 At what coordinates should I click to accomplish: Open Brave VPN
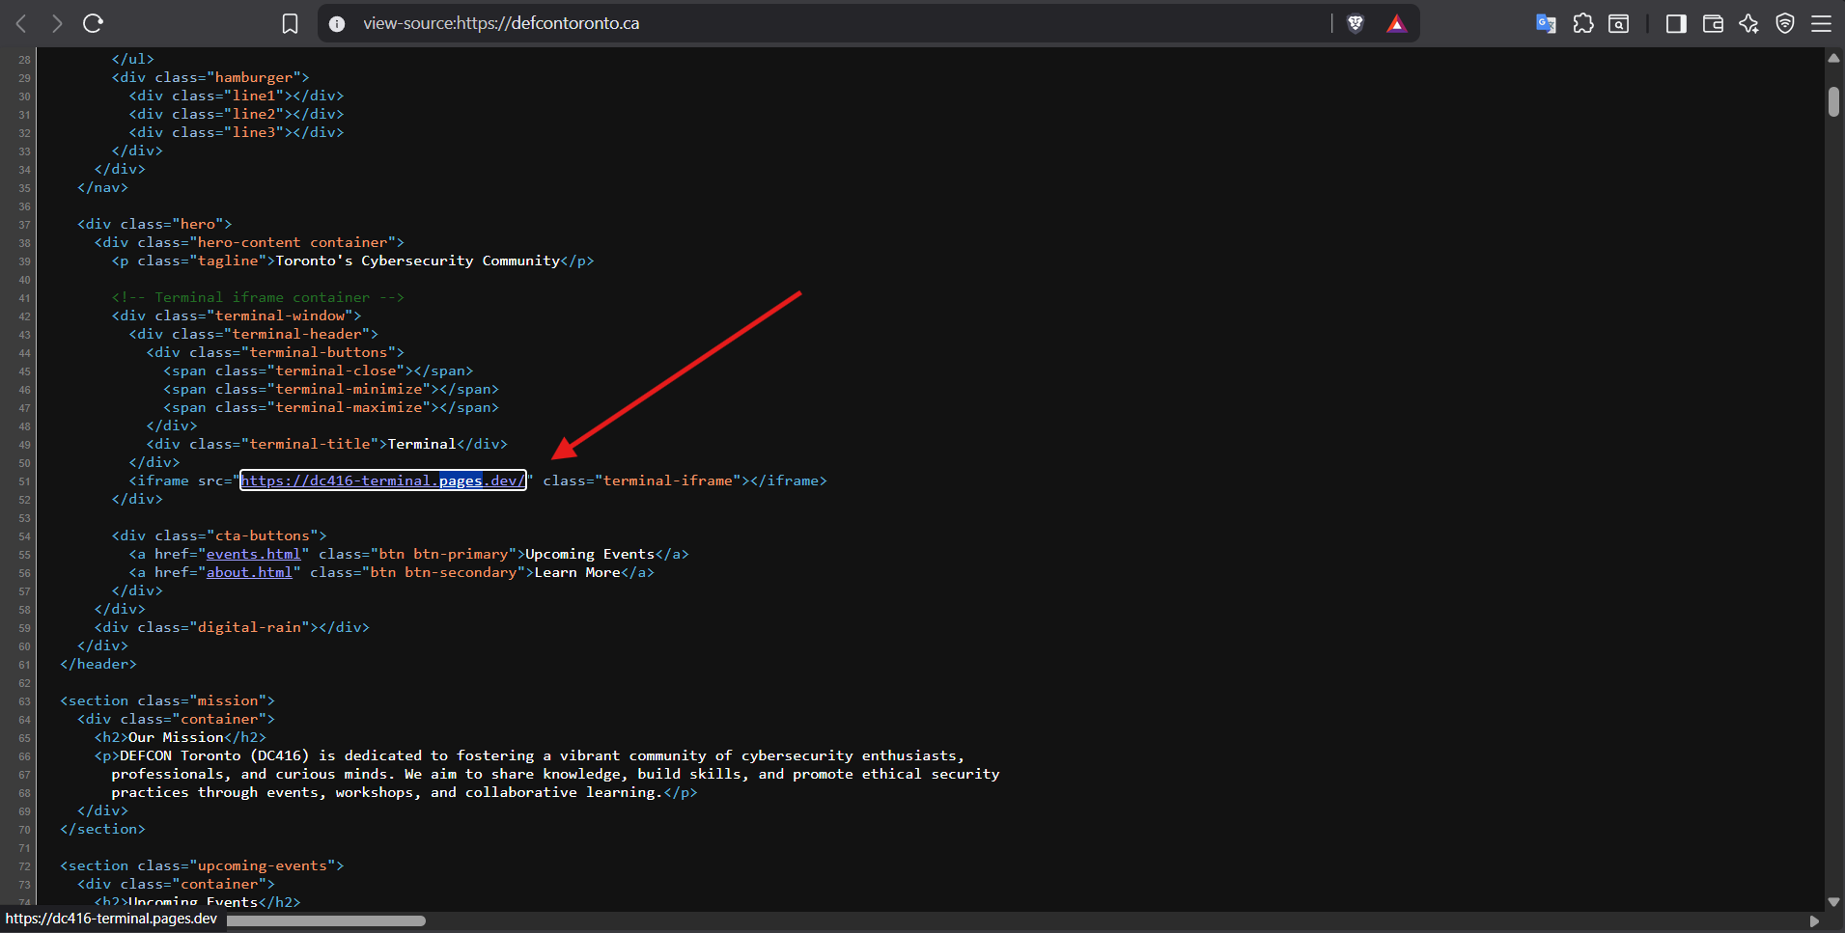click(1784, 23)
